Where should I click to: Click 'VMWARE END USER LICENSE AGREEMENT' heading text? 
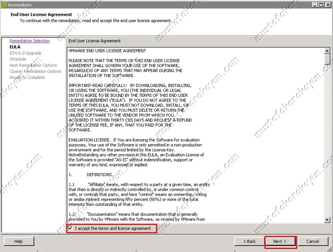pyautogui.click(x=107, y=51)
